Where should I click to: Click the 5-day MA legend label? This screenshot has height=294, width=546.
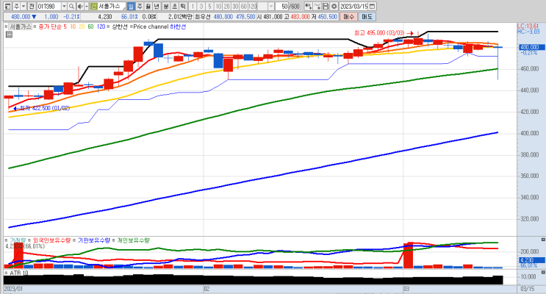click(65, 26)
